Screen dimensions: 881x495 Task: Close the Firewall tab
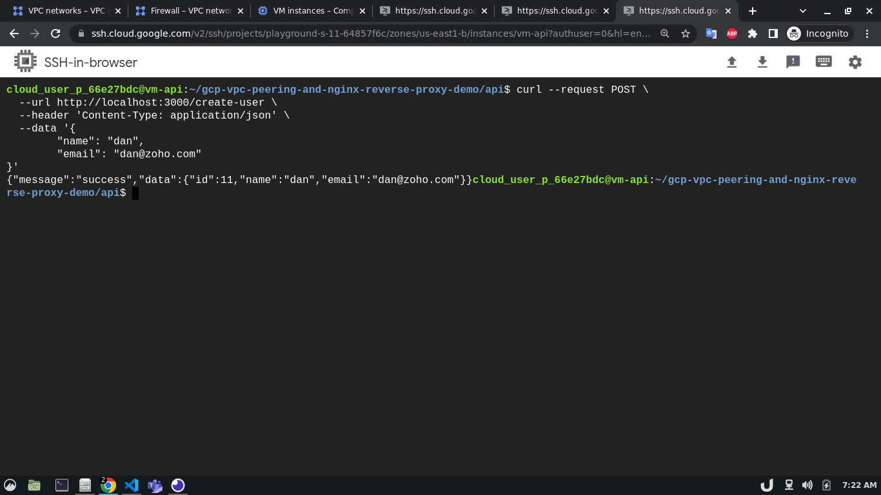[240, 11]
